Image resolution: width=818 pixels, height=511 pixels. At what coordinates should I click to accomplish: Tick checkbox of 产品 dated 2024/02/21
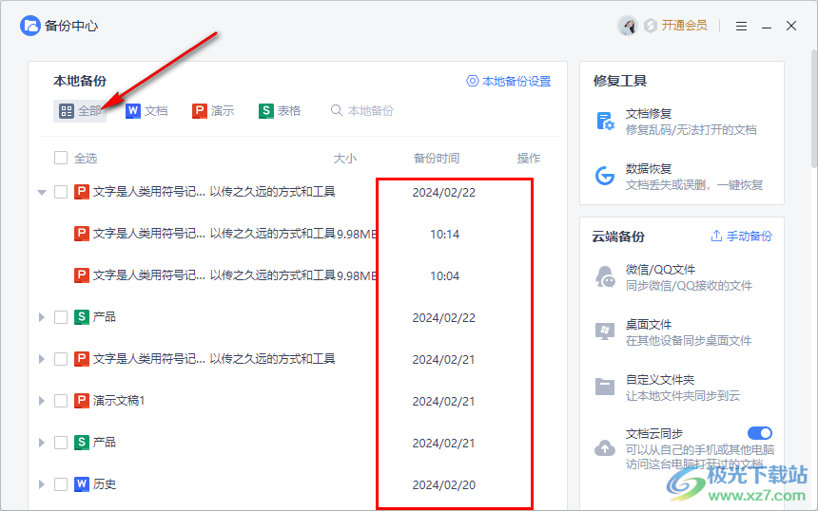pyautogui.click(x=61, y=443)
